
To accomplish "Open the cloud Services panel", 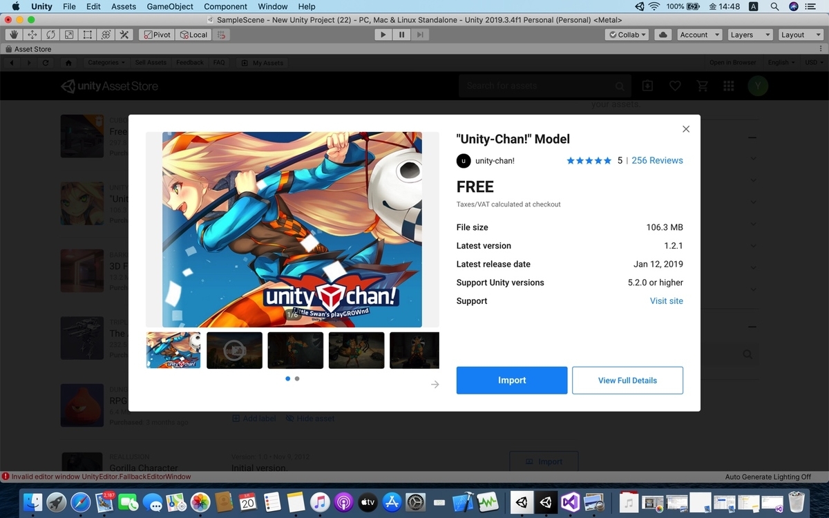I will [x=663, y=35].
